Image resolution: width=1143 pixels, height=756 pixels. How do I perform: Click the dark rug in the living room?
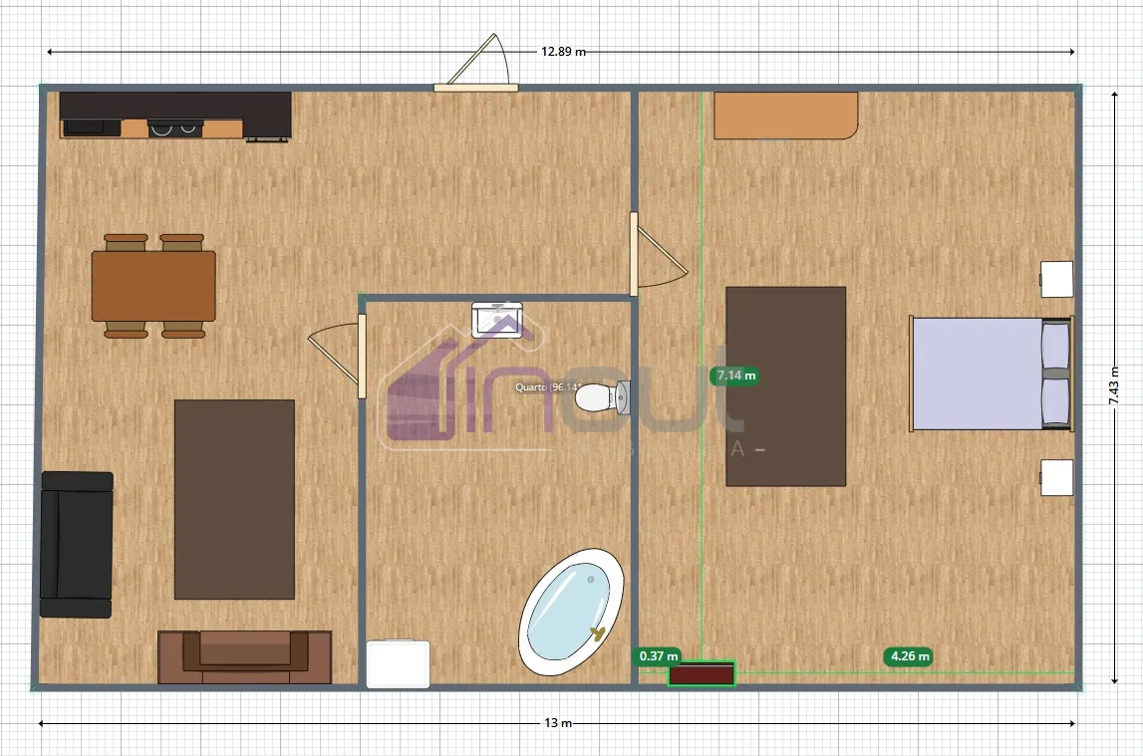(234, 499)
